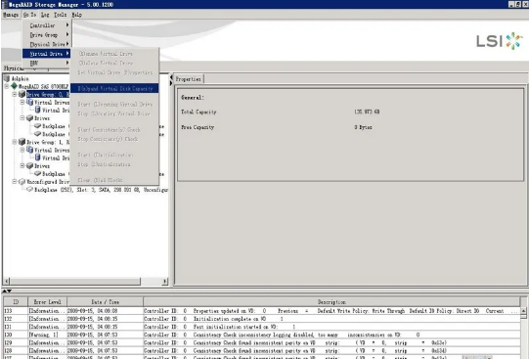
Task: Sort event log by Error Level column
Action: [x=47, y=301]
